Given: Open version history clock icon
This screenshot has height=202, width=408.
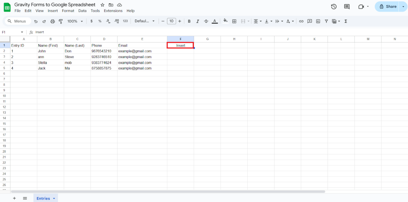Looking at the screenshot, I should point(334,7).
